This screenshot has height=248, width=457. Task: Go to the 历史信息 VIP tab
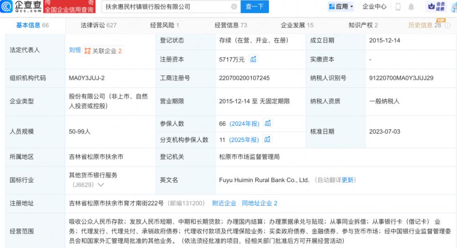coord(424,25)
